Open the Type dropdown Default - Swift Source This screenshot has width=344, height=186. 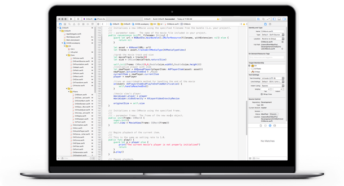click(273, 35)
